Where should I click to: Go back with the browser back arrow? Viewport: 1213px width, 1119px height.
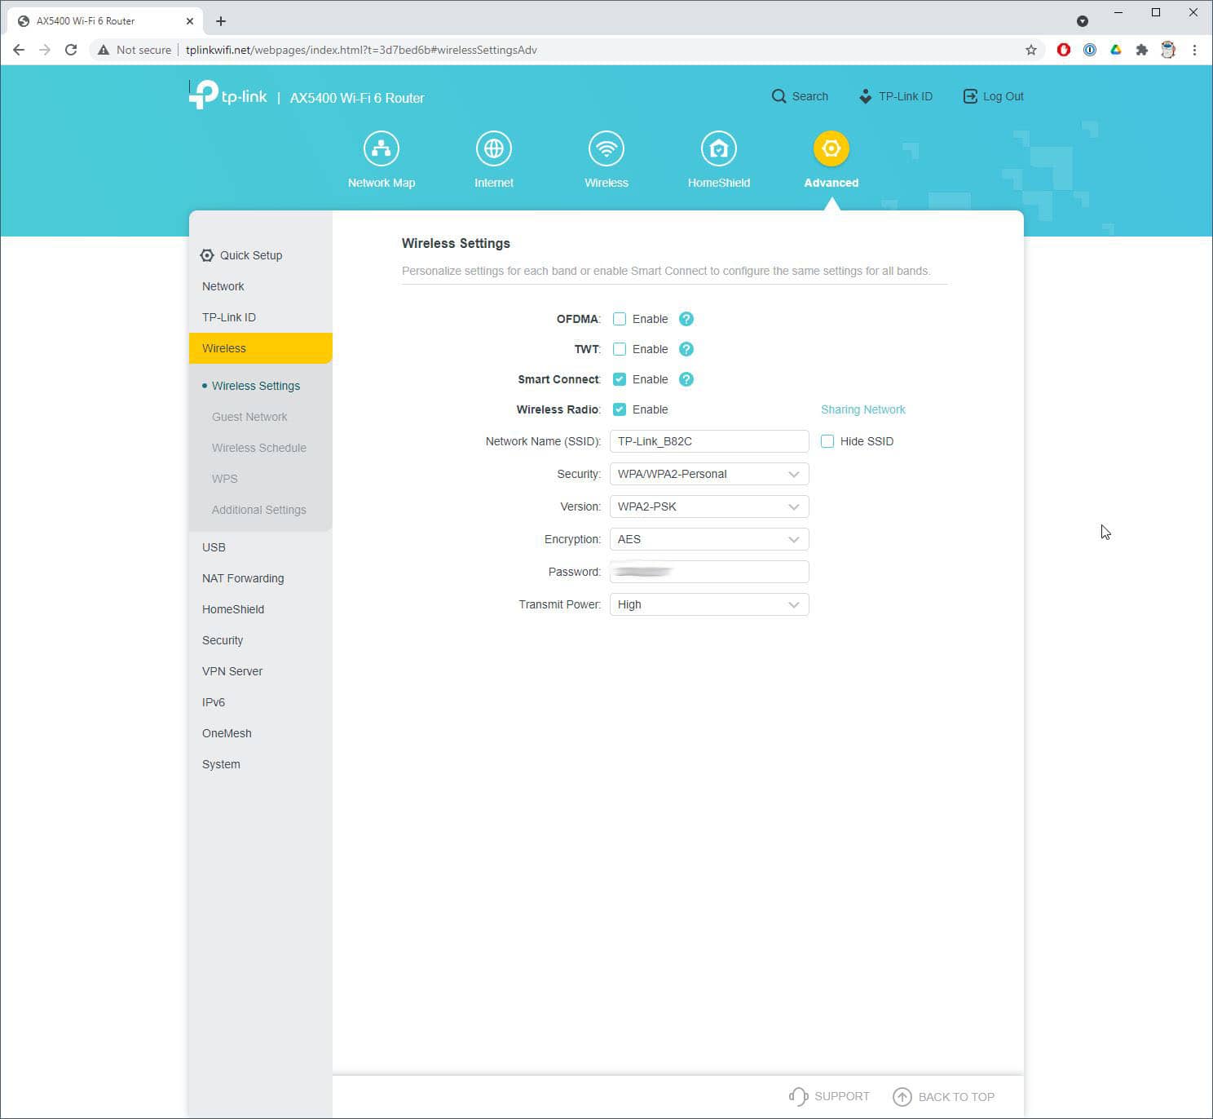pyautogui.click(x=19, y=50)
